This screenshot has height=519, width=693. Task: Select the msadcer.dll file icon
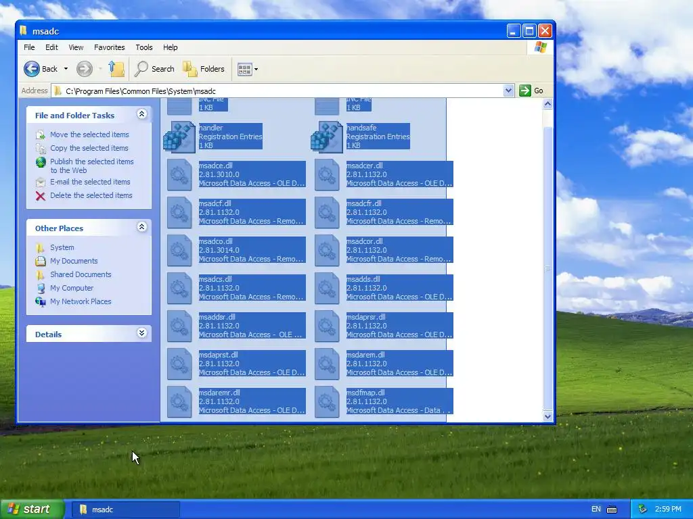point(327,175)
